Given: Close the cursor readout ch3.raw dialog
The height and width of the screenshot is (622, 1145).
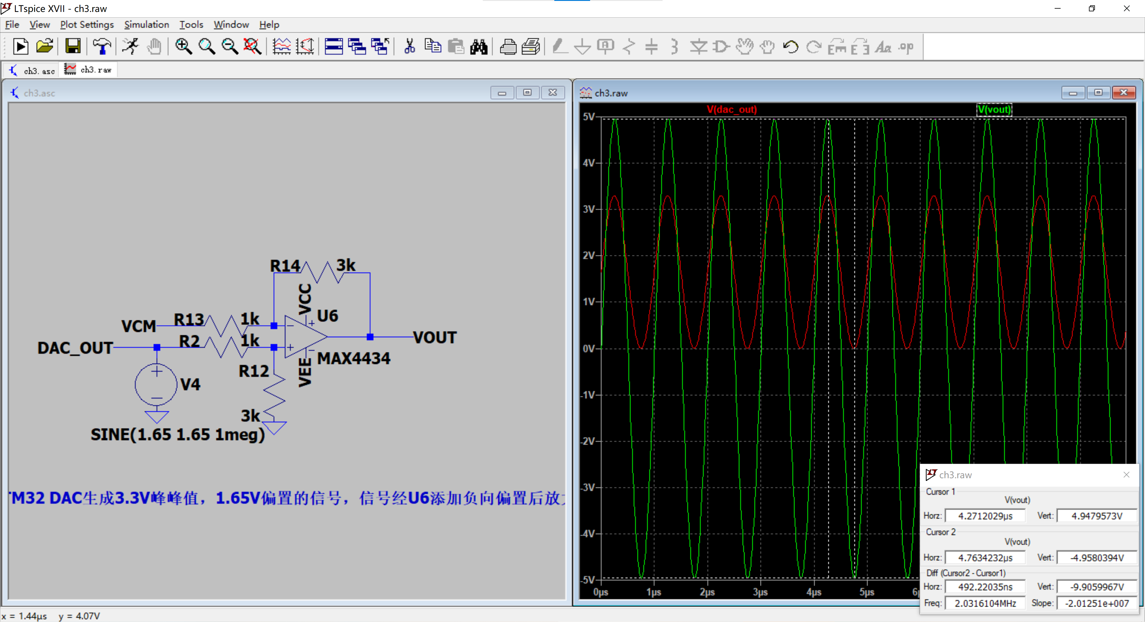Looking at the screenshot, I should [1126, 475].
